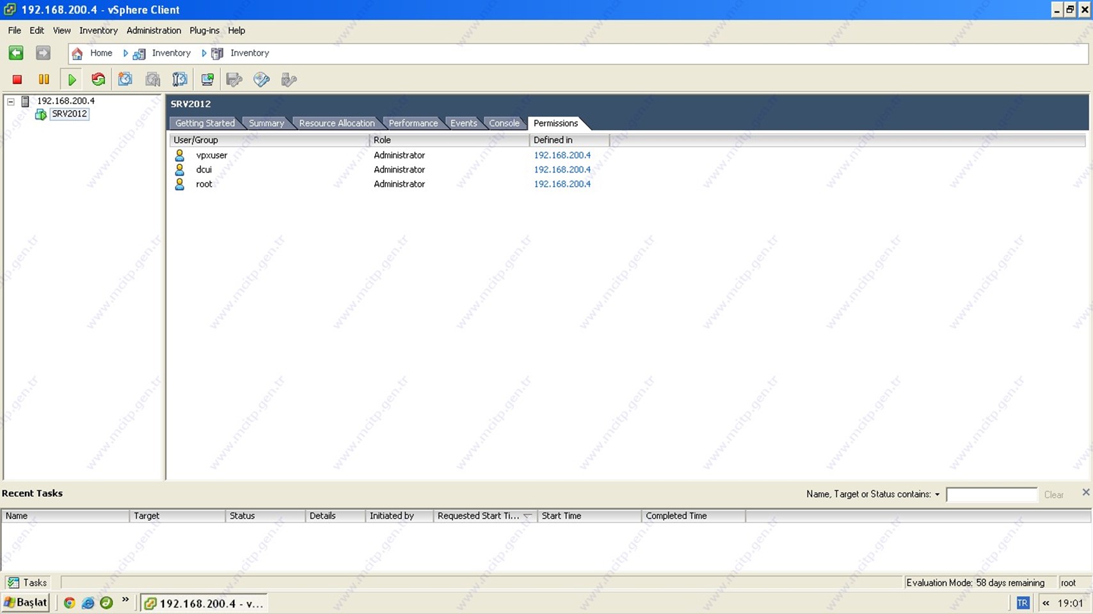This screenshot has height=614, width=1093.
Task: Sort by Defined in column header
Action: pos(570,140)
